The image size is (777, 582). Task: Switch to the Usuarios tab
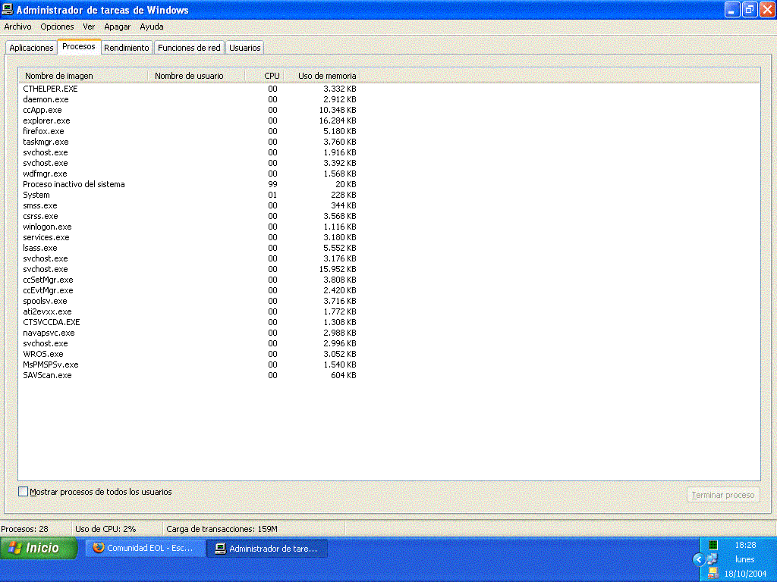(245, 48)
